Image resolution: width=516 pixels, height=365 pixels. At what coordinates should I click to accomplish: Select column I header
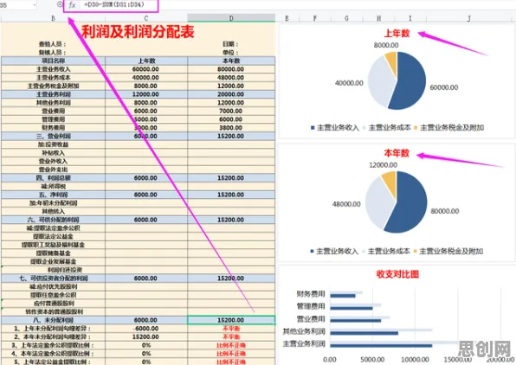[x=410, y=18]
